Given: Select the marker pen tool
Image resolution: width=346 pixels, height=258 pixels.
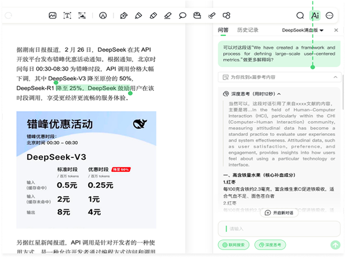Looking at the screenshot, I should 139,16.
